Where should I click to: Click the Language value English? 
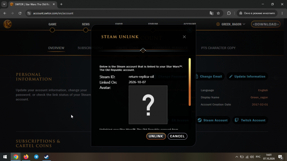click(x=263, y=90)
